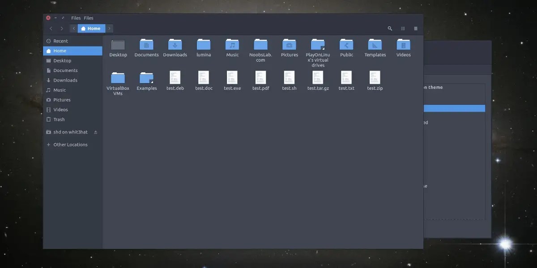Open Trash from the sidebar
The image size is (537, 268).
click(x=60, y=119)
